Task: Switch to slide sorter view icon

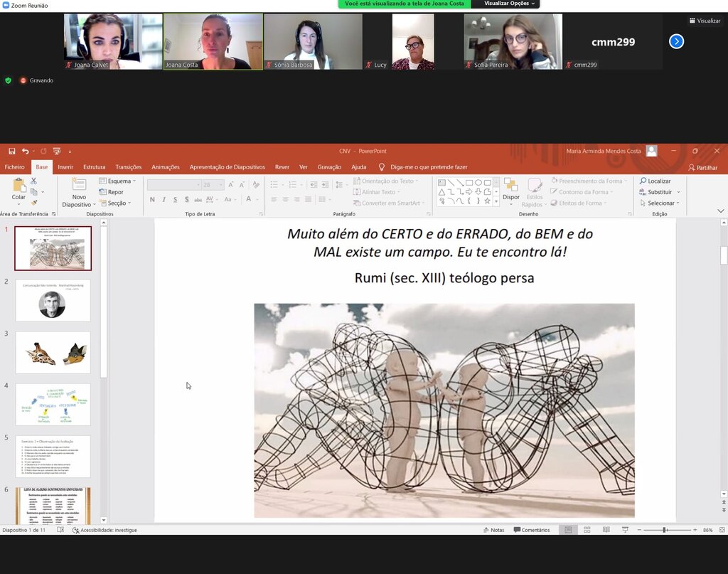Action: pyautogui.click(x=587, y=530)
